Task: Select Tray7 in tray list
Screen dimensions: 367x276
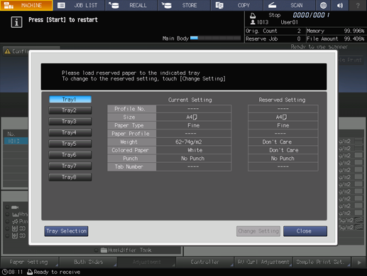Action: pyautogui.click(x=70, y=166)
